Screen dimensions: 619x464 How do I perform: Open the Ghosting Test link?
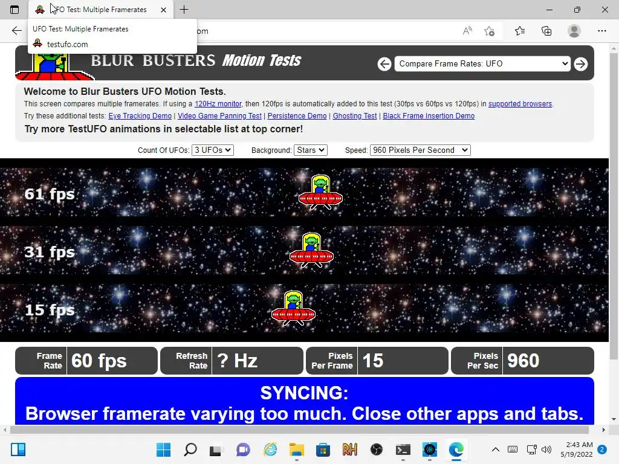[x=355, y=115]
